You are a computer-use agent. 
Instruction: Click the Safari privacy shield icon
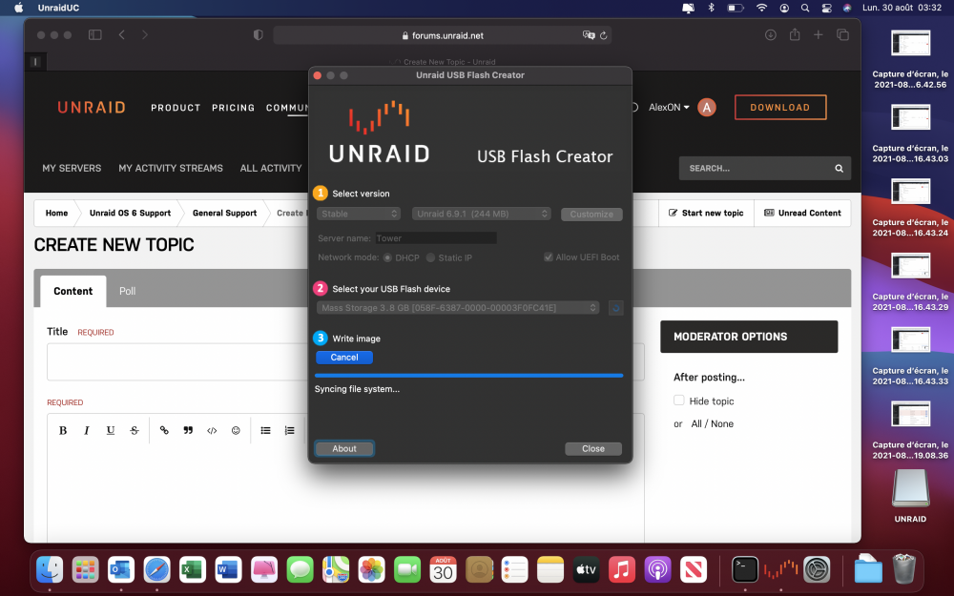[x=258, y=35]
